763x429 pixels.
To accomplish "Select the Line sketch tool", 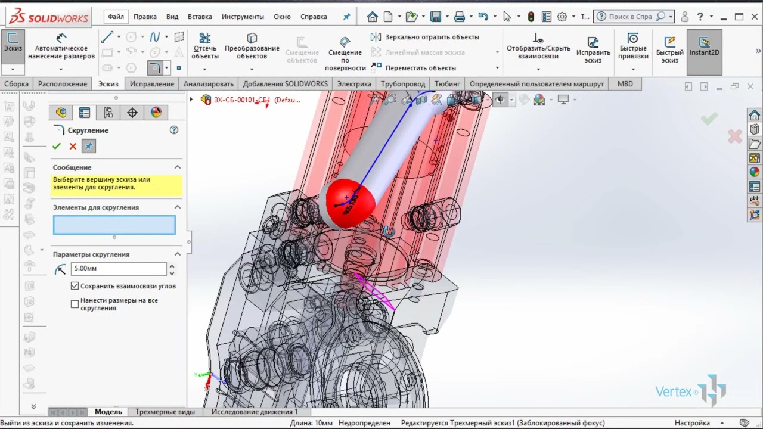I will pos(107,37).
